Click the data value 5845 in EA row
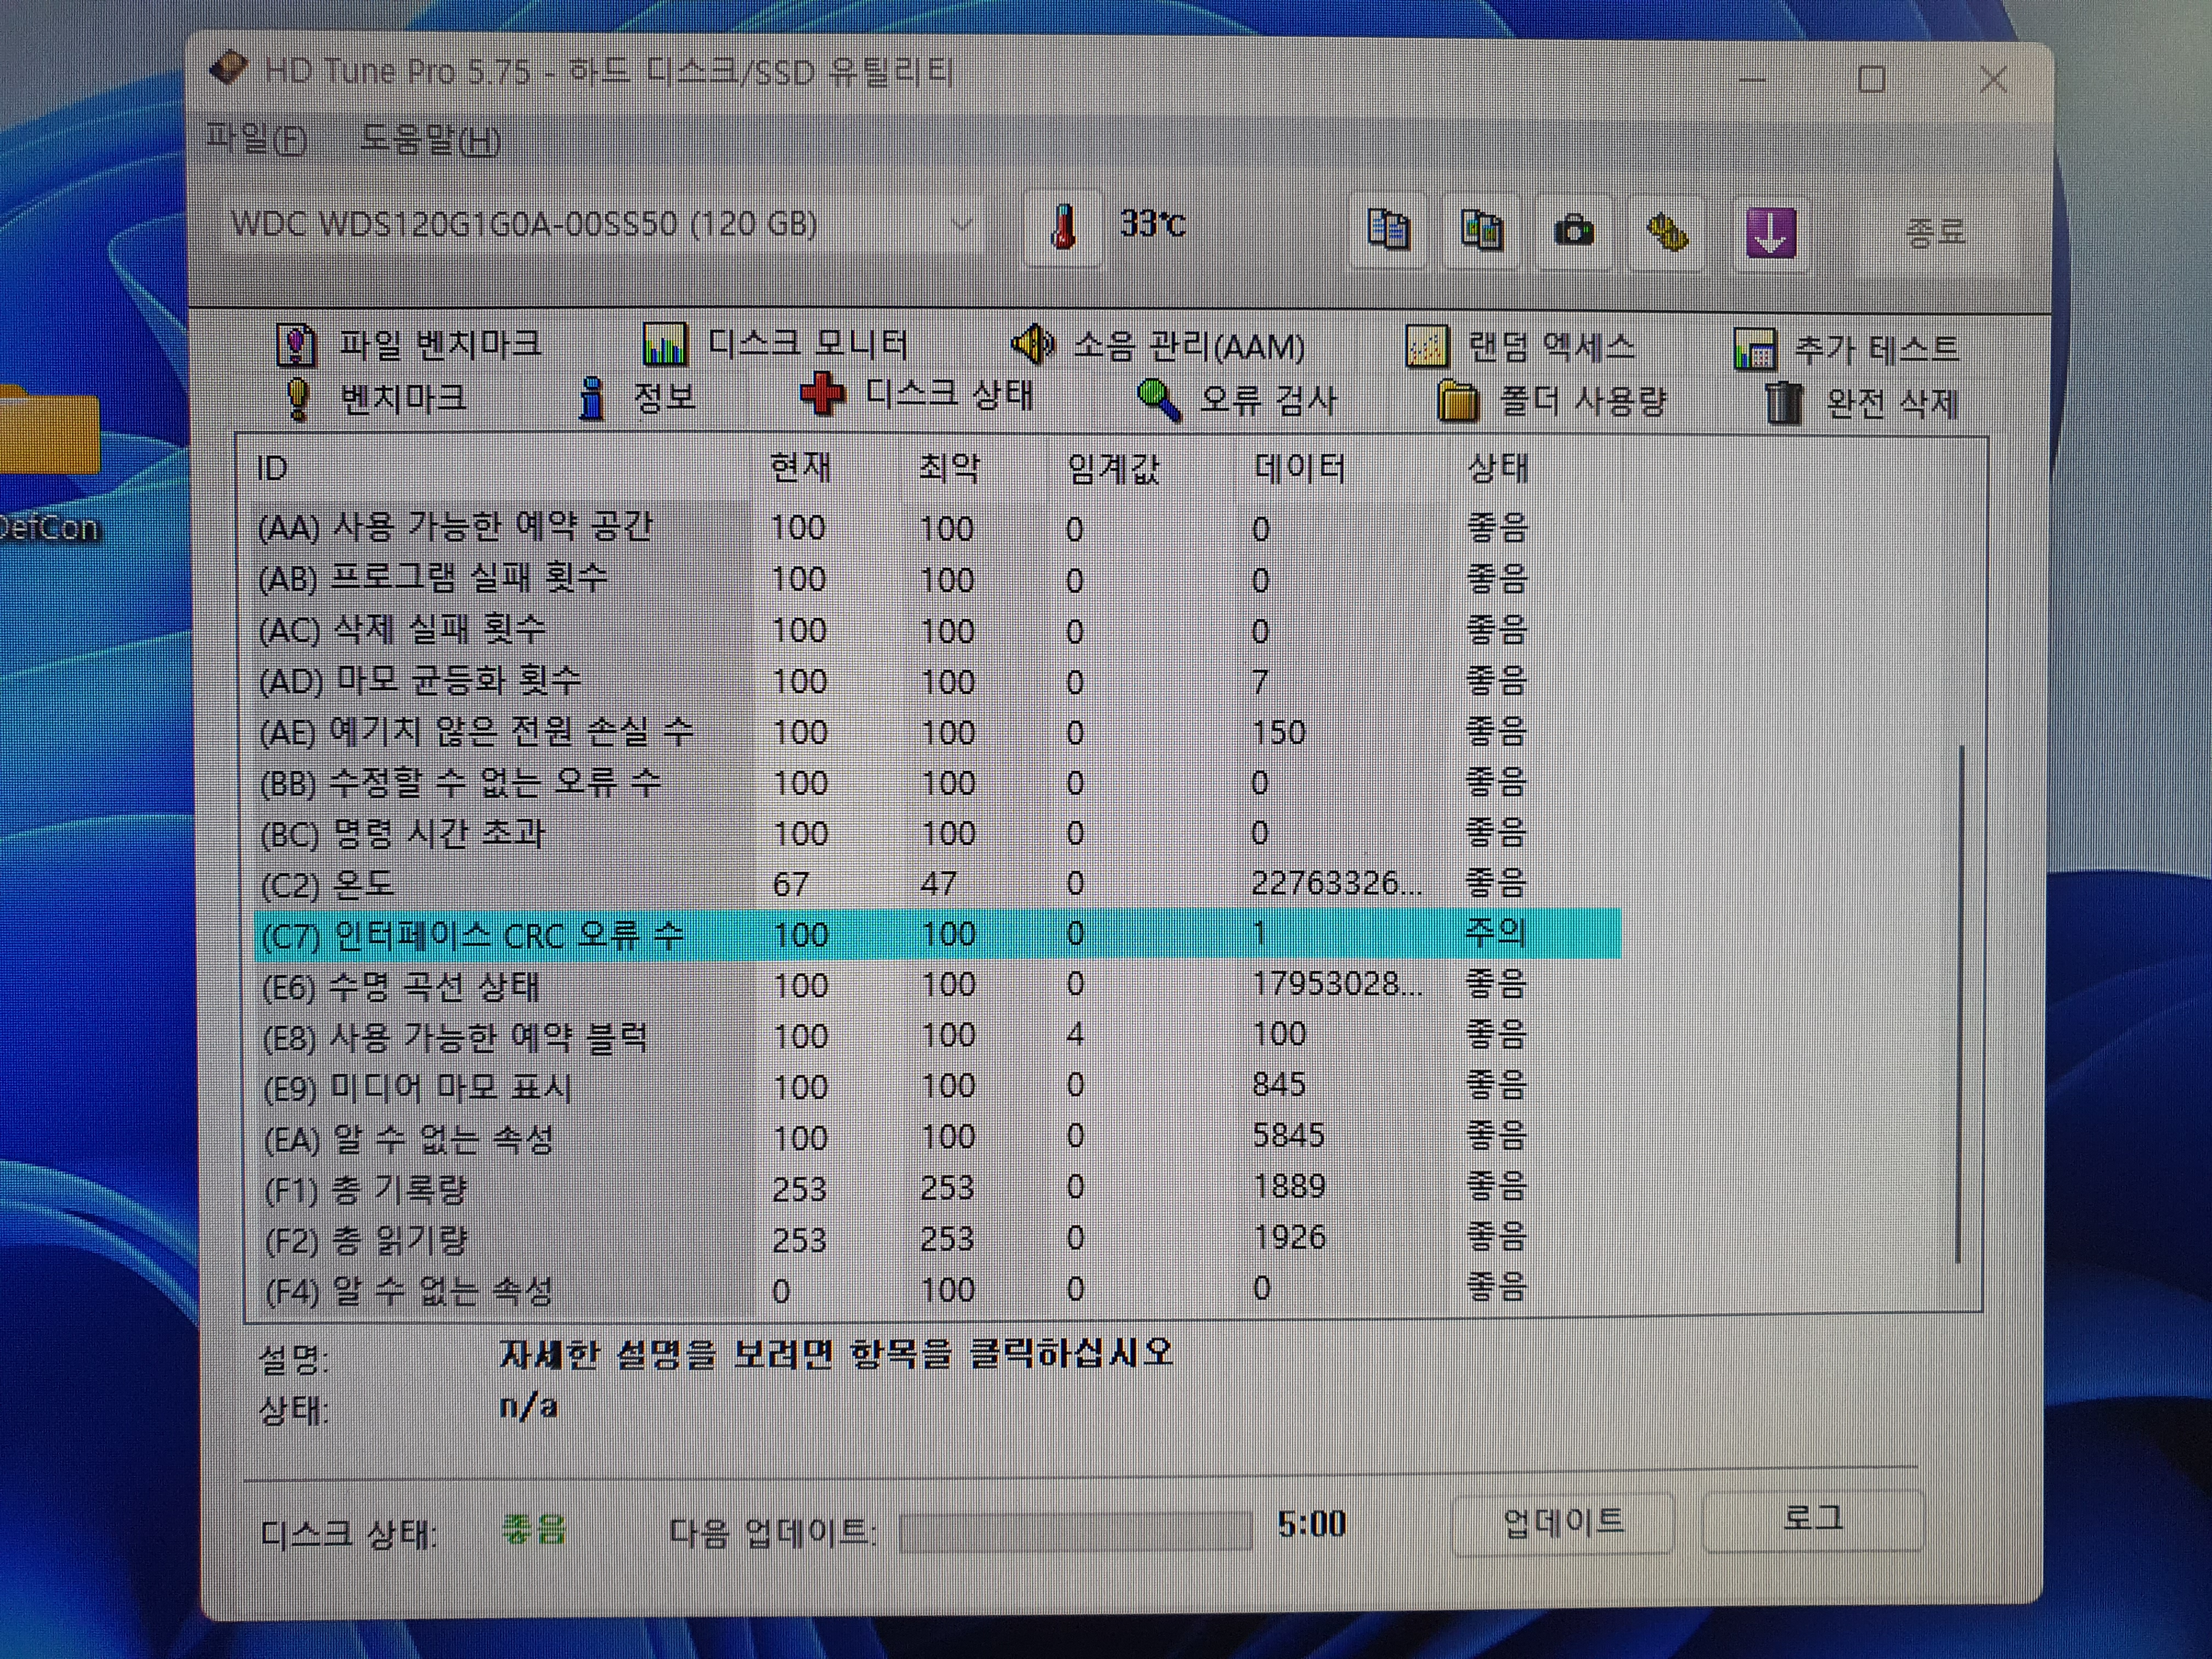Screen dimensions: 2212x1659 coord(1289,1135)
